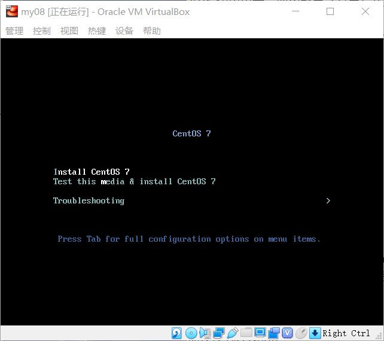Select the Install CentOS 7 boot entry
The image size is (384, 341).
tap(92, 172)
